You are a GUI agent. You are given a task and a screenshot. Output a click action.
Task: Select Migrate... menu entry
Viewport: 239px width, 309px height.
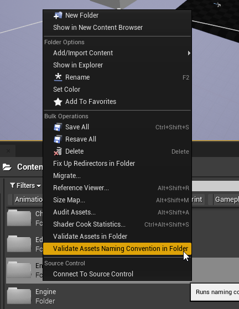click(117, 176)
